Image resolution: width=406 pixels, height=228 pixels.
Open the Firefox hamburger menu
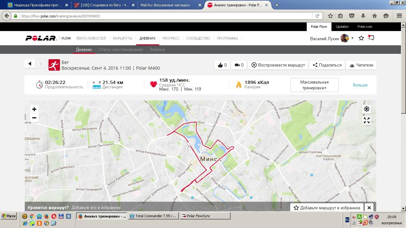click(x=399, y=16)
